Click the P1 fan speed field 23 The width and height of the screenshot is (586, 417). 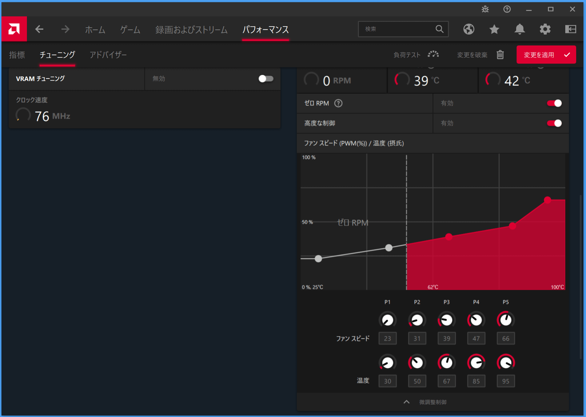(x=388, y=338)
